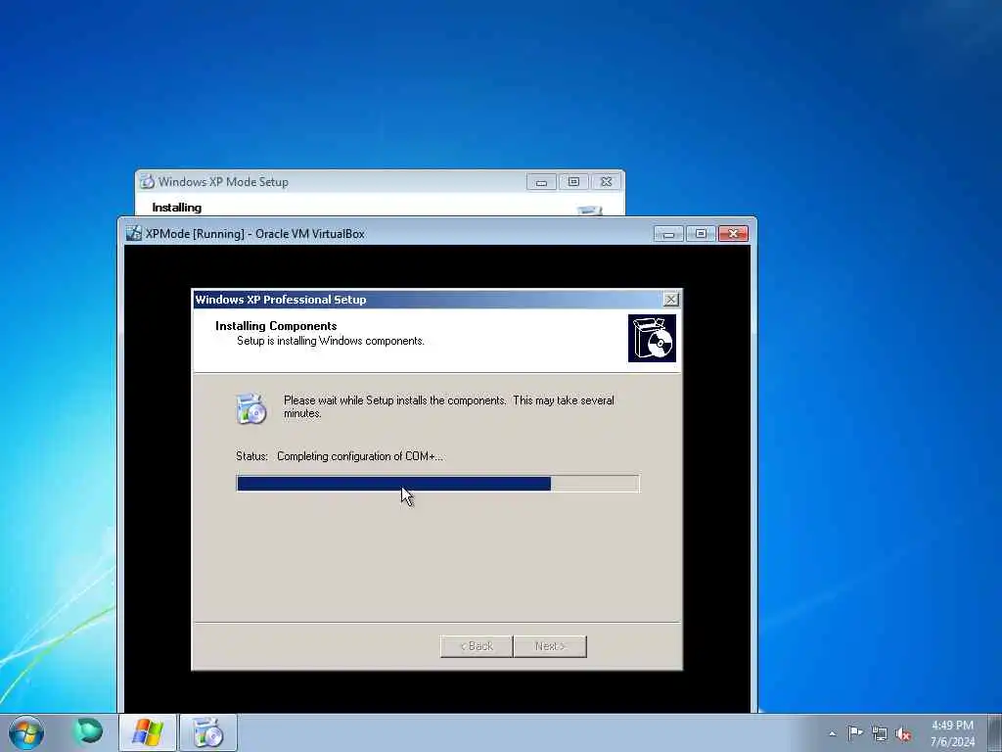This screenshot has width=1002, height=752.
Task: Click the disabled Back button
Action: coord(477,646)
